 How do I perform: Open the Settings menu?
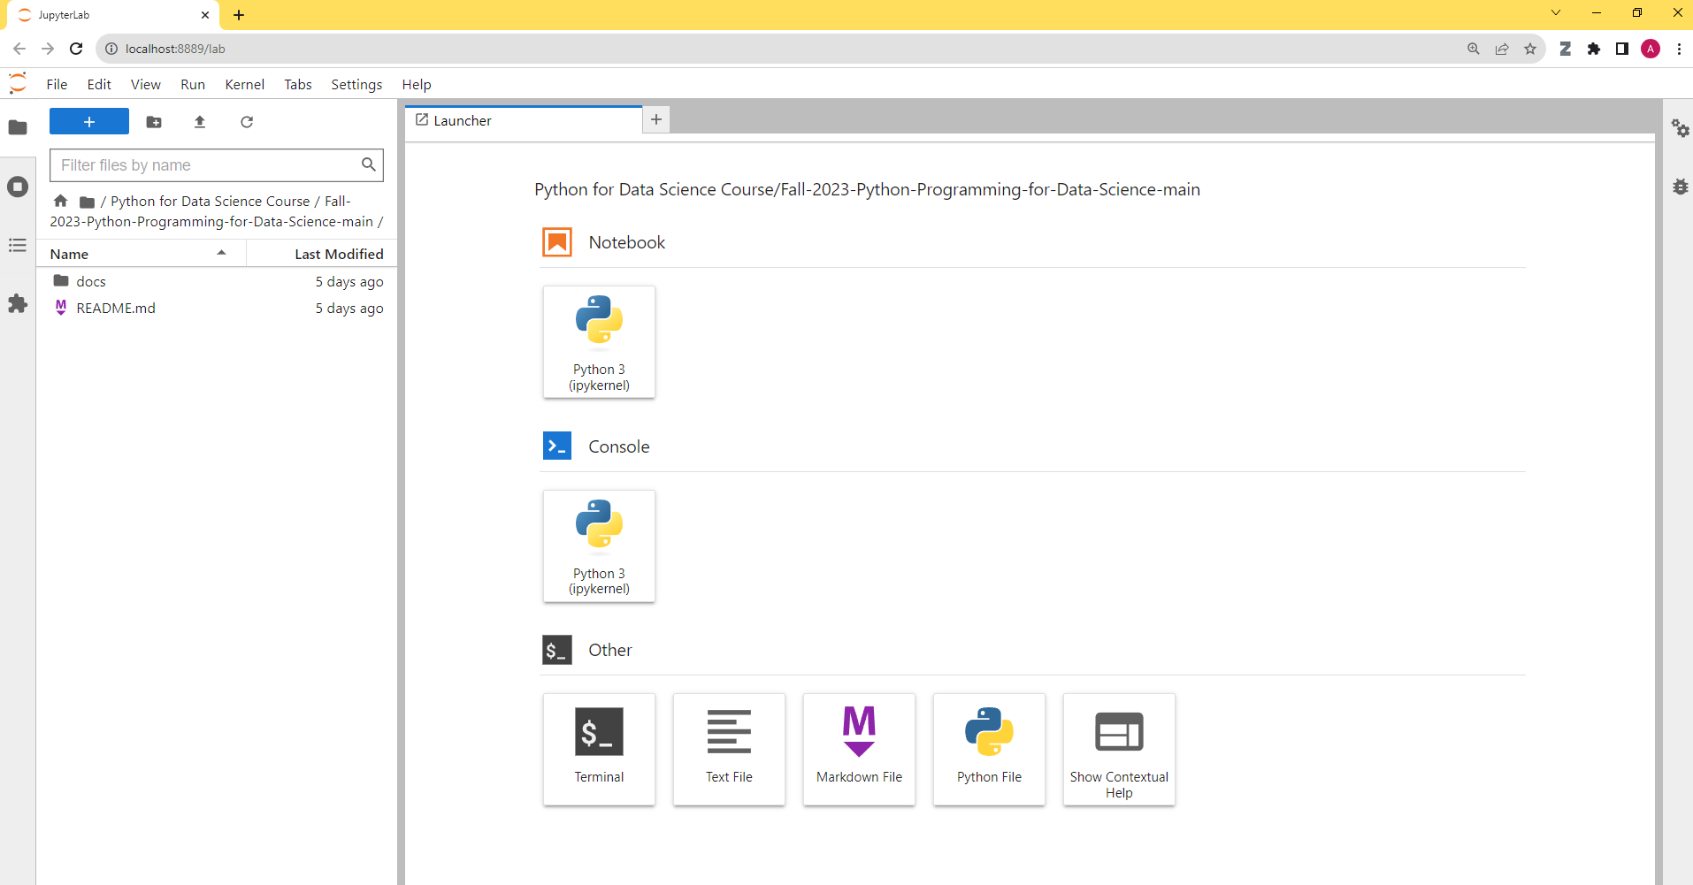(356, 85)
